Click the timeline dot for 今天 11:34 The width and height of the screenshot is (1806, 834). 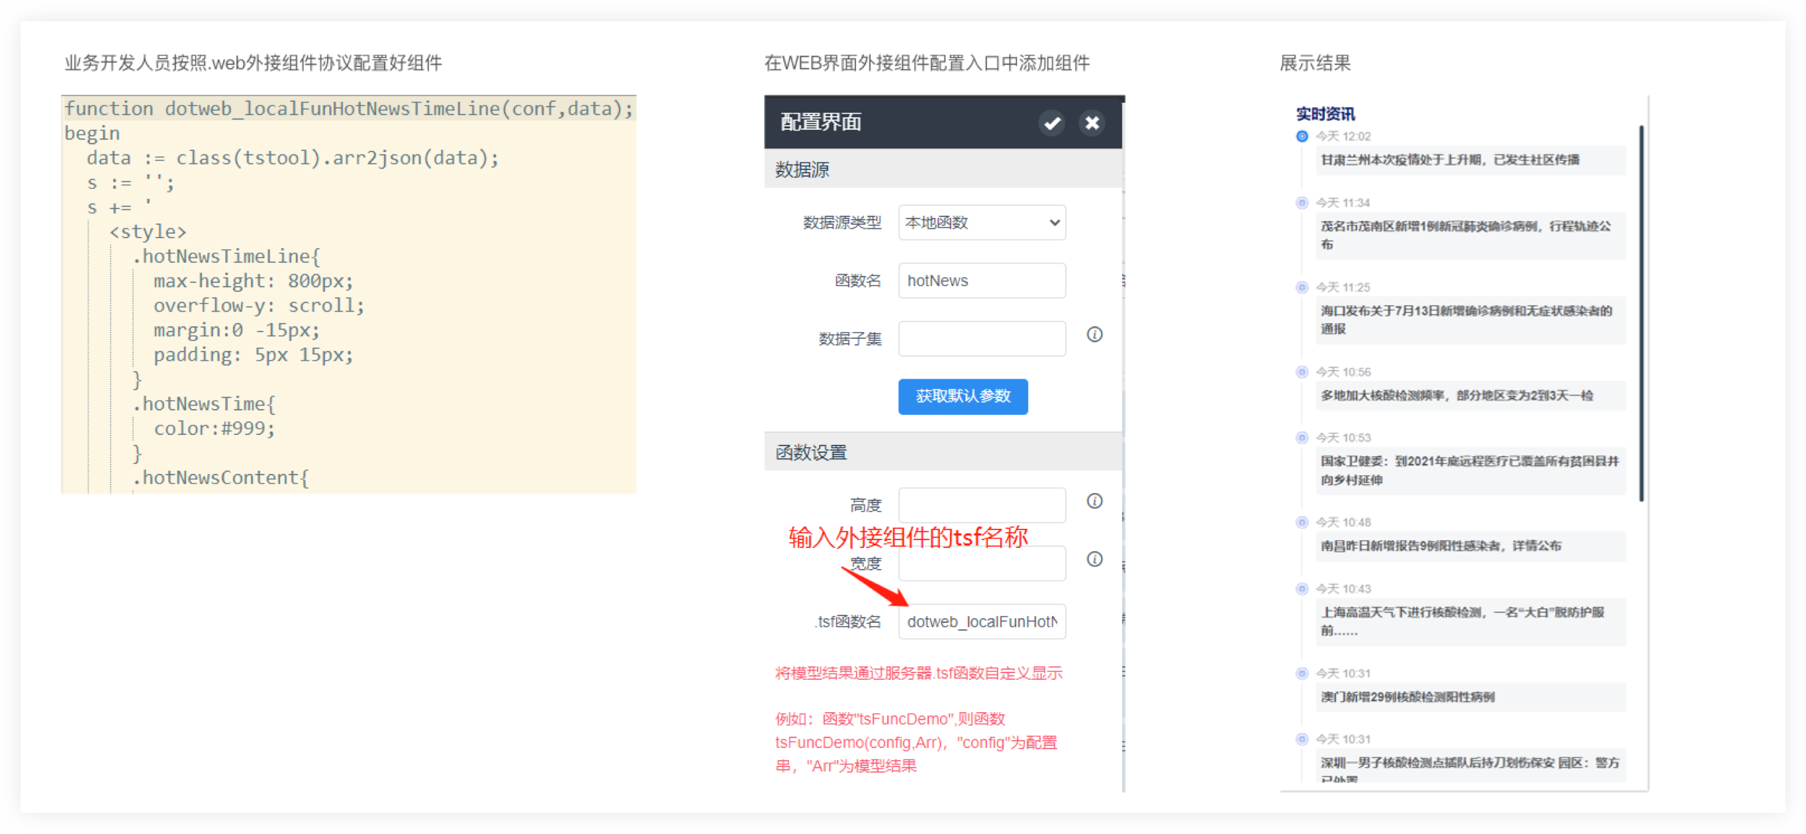tap(1302, 203)
